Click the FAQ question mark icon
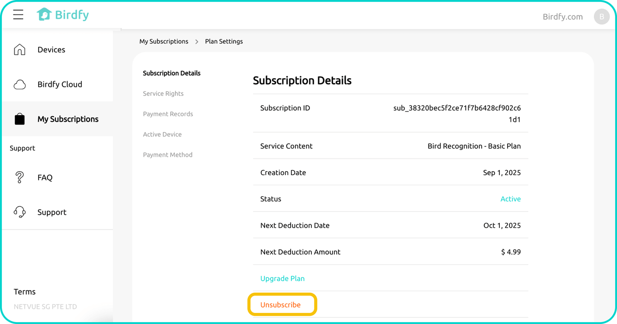 click(19, 177)
